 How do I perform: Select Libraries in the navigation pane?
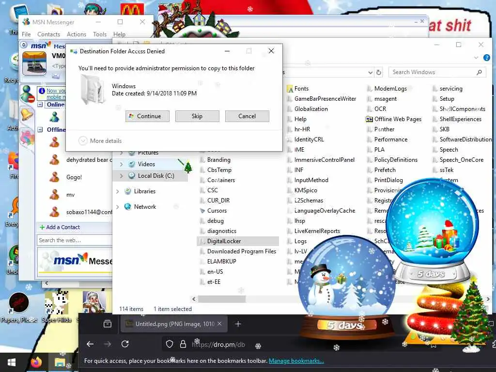pyautogui.click(x=144, y=191)
